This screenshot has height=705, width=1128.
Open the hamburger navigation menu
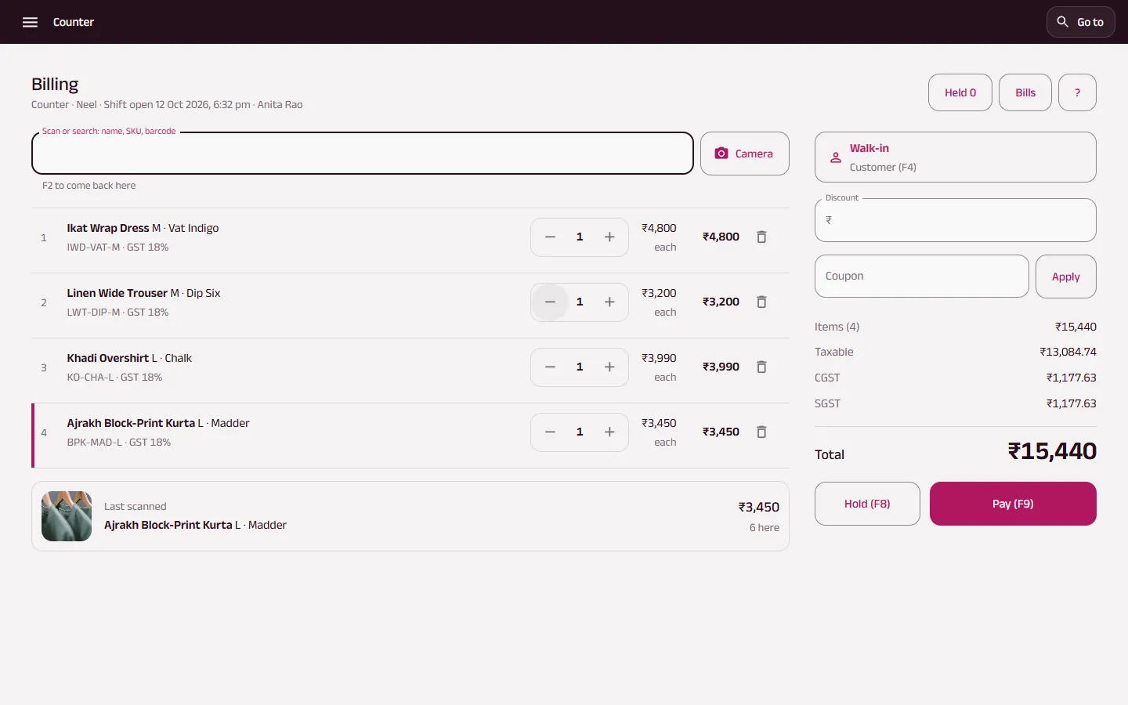[30, 22]
